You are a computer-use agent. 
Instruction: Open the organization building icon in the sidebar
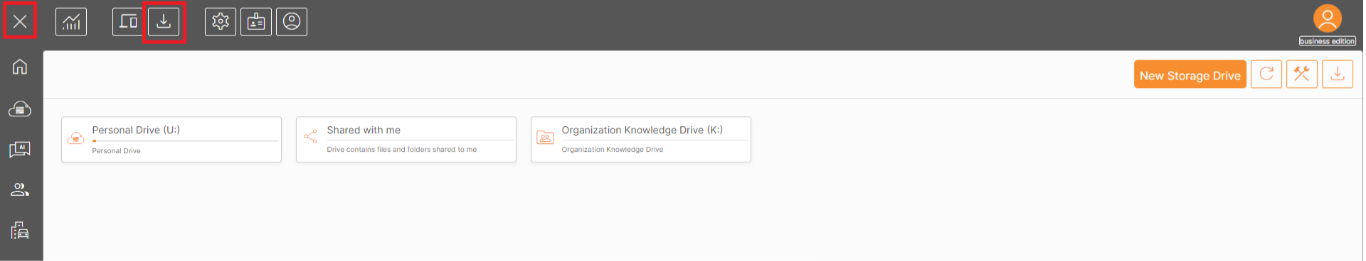(20, 230)
